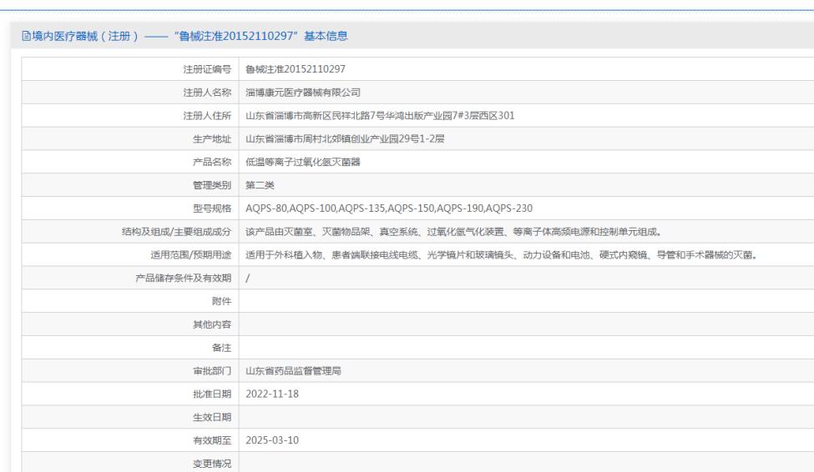Select the intended-use text starting 适用于外科植入物
The height and width of the screenshot is (472, 814).
[502, 254]
